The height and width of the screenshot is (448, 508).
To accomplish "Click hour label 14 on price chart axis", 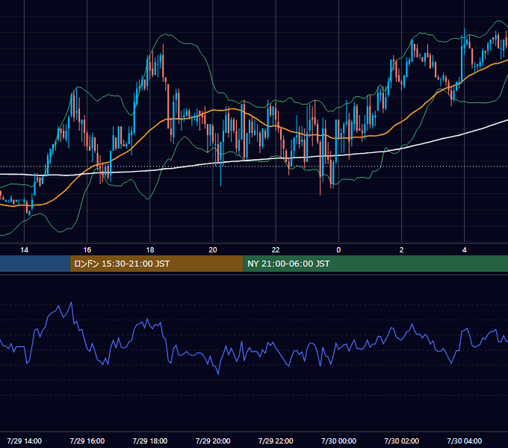I will [x=25, y=250].
